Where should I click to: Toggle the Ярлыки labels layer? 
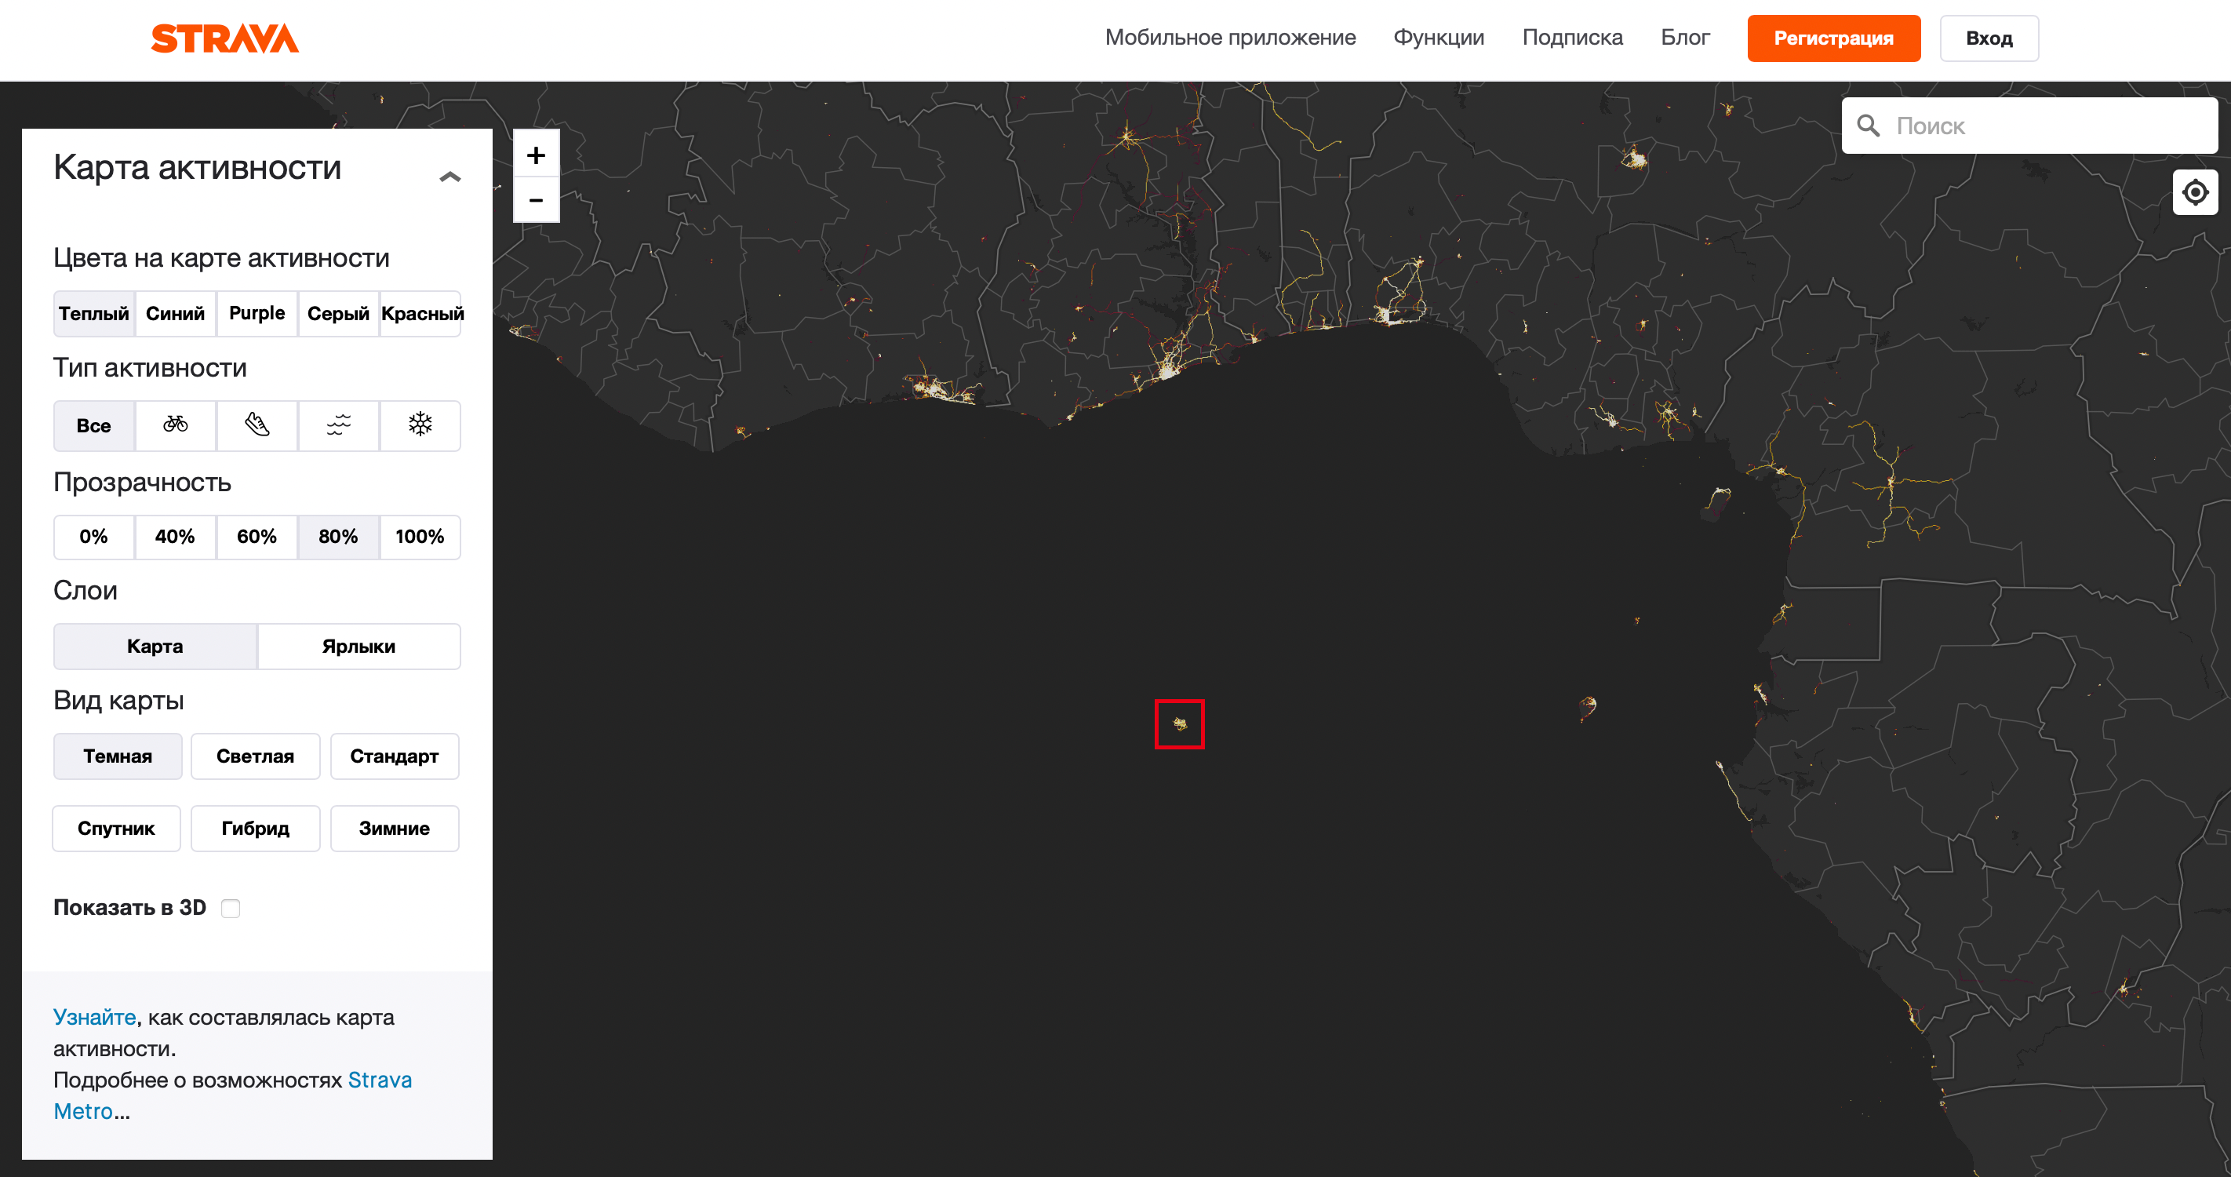coord(358,646)
